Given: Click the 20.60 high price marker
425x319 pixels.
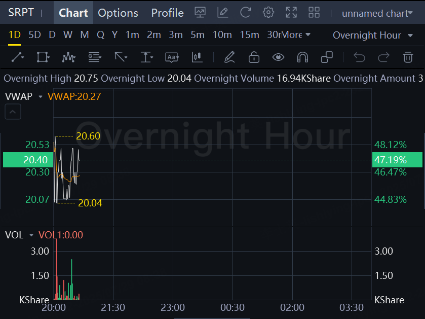Looking at the screenshot, I should tap(88, 136).
